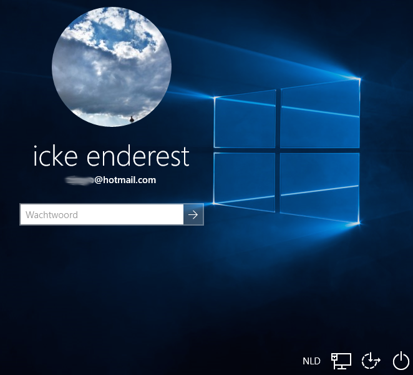Image resolution: width=413 pixels, height=375 pixels.
Task: Click the @hotmail.com email address text
Action: point(125,180)
